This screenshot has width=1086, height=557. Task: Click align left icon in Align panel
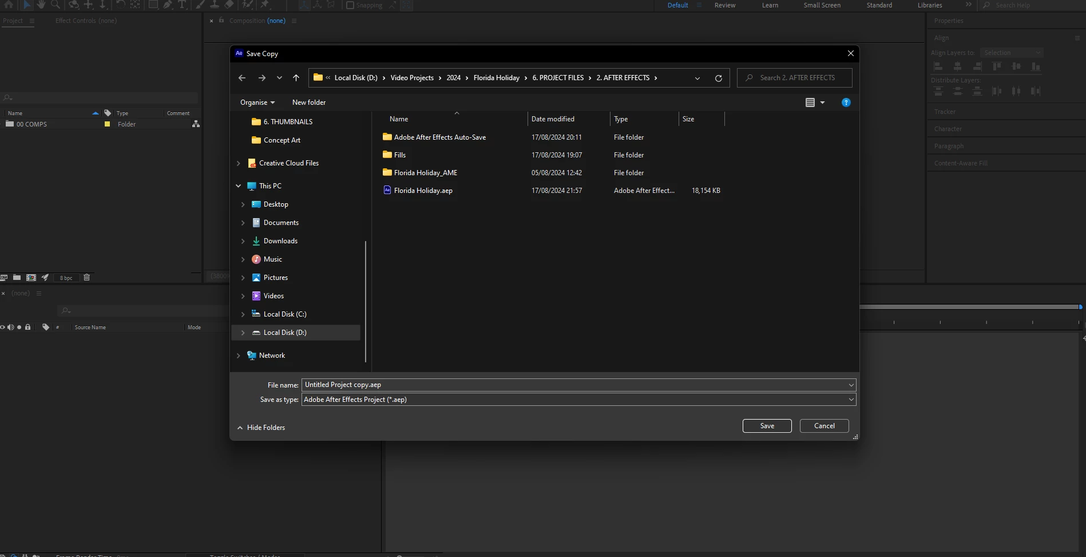click(x=938, y=66)
